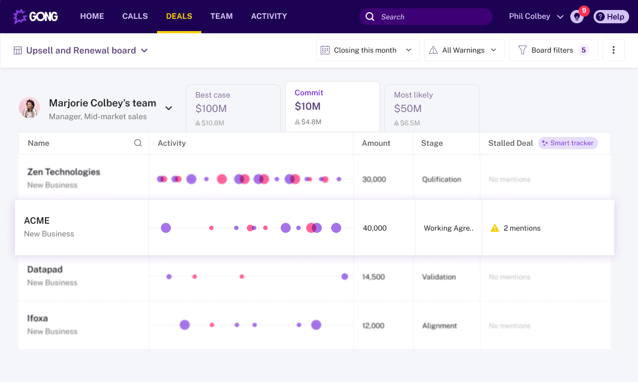
Task: Click the $6.5M warning under Most likely
Action: pyautogui.click(x=407, y=123)
